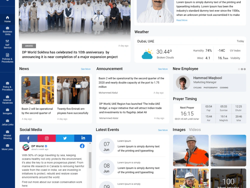Click Dubai, UAE weather location

(x=146, y=41)
